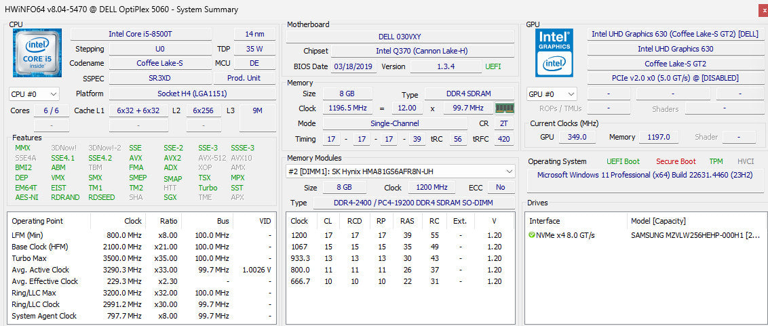Select the Turbo Max operating point row
Viewport: 768px width, 326px height.
click(x=142, y=258)
